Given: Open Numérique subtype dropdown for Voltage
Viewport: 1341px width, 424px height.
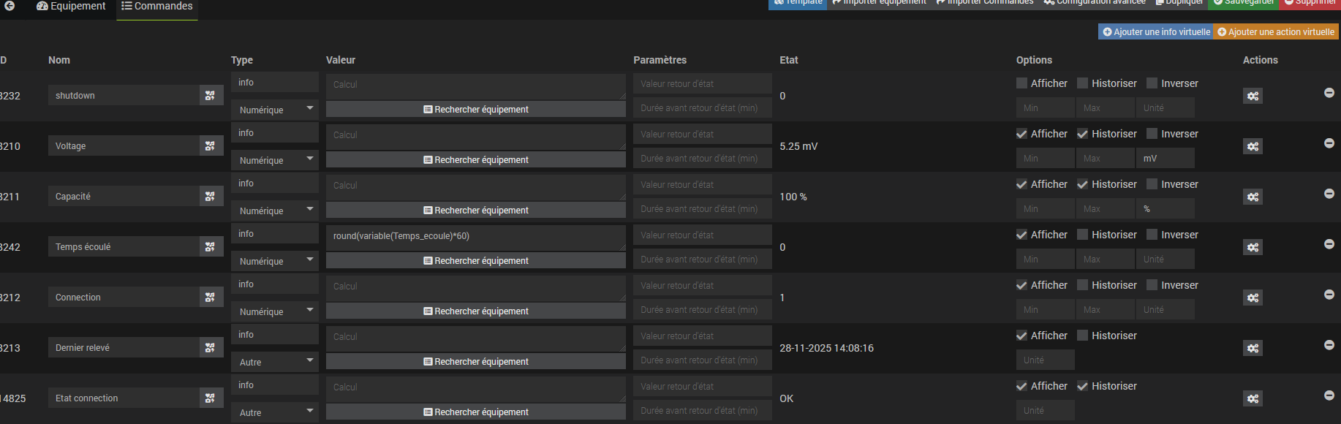Looking at the screenshot, I should coord(275,160).
